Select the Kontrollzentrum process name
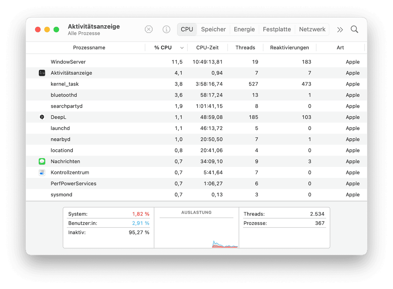The image size is (393, 289). click(70, 173)
